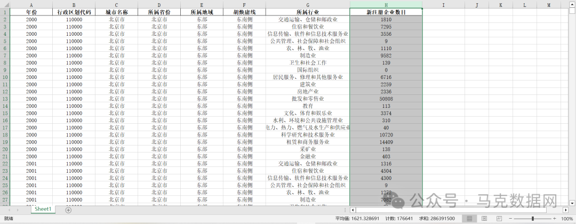Select column M header
This screenshot has width=576, height=224.
tap(549, 5)
